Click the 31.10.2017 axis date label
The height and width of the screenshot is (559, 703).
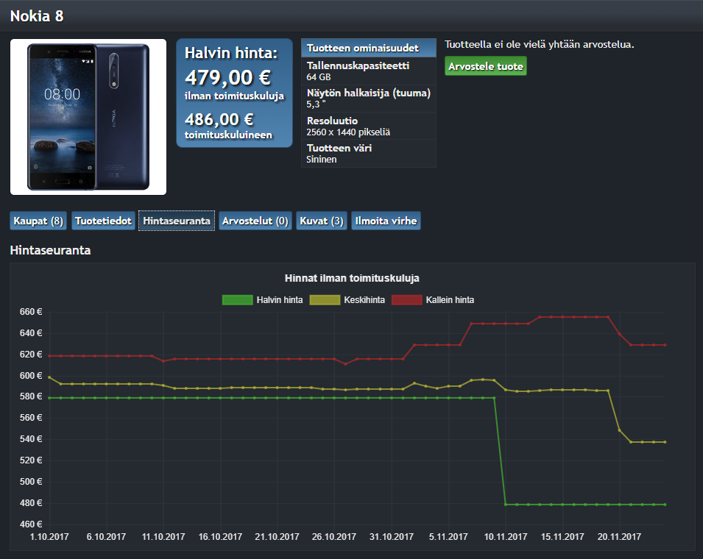click(x=392, y=537)
